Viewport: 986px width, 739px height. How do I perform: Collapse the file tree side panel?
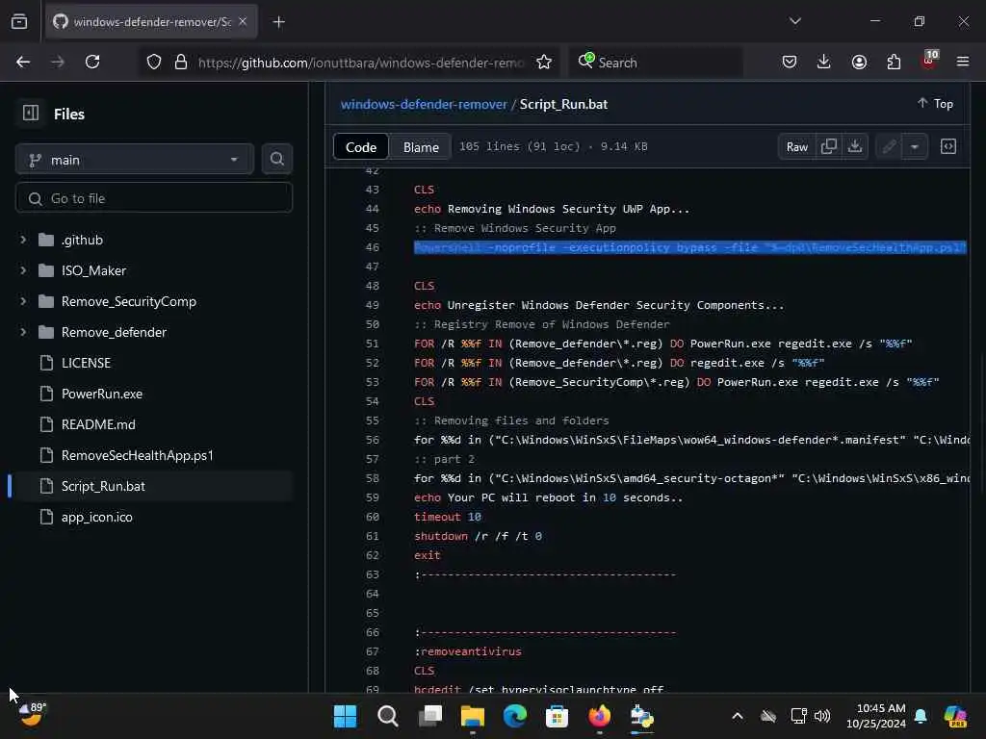[x=31, y=114]
